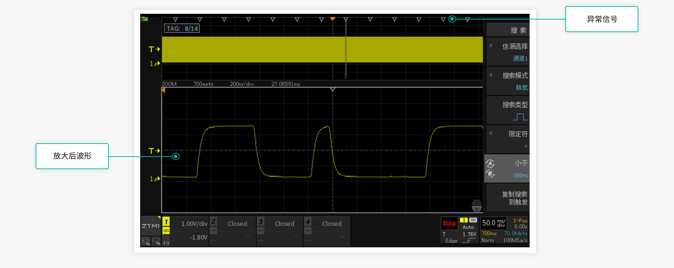674x268 pixels.
Task: Select knob B icon in 小于 panel
Action: (490, 174)
